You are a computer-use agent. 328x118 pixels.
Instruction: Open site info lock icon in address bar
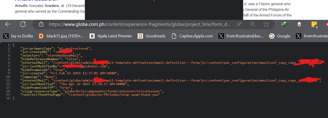tap(41, 25)
